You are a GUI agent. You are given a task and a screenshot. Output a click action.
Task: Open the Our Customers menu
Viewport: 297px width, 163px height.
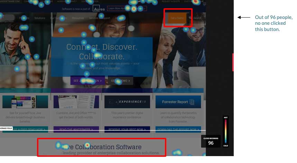click(x=58, y=18)
